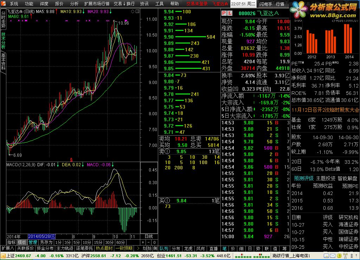Click the highlighted date 2014/05/28/三
This screenshot has height=260, width=360.
pos(41,236)
